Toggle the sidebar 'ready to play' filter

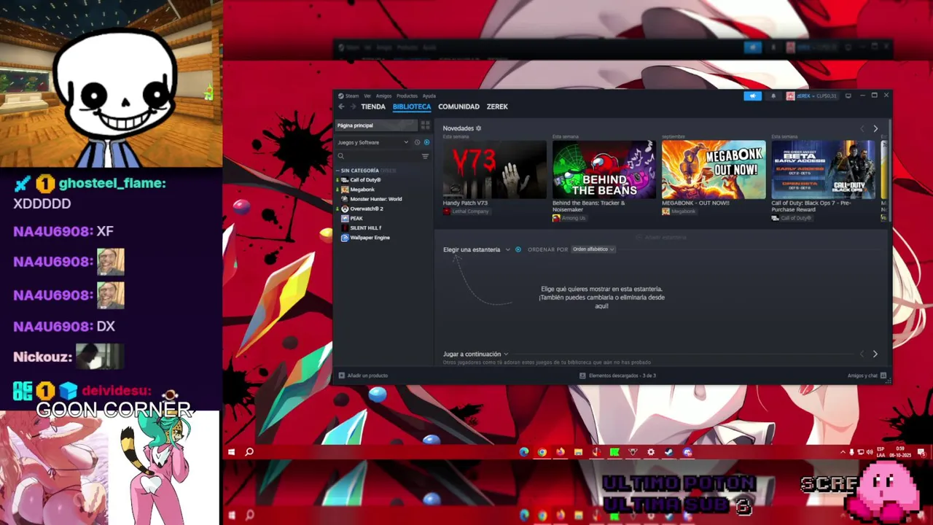426,142
